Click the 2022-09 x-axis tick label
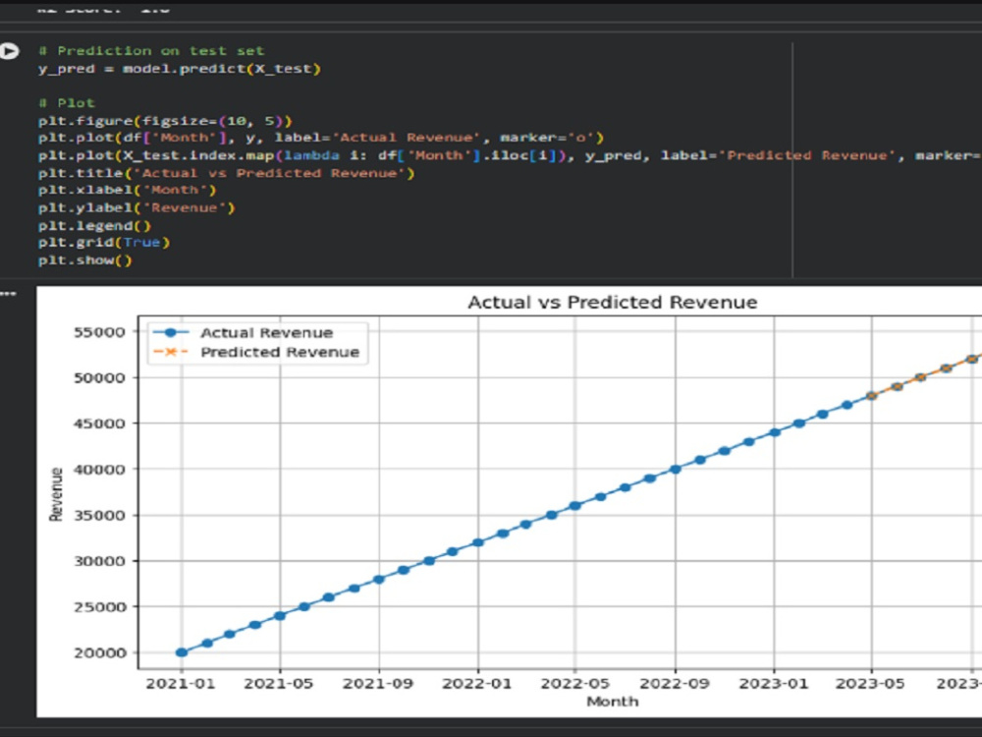Image resolution: width=982 pixels, height=737 pixels. (x=675, y=683)
